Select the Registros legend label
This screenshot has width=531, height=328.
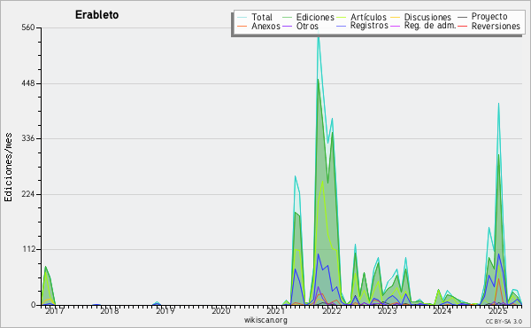tap(369, 26)
